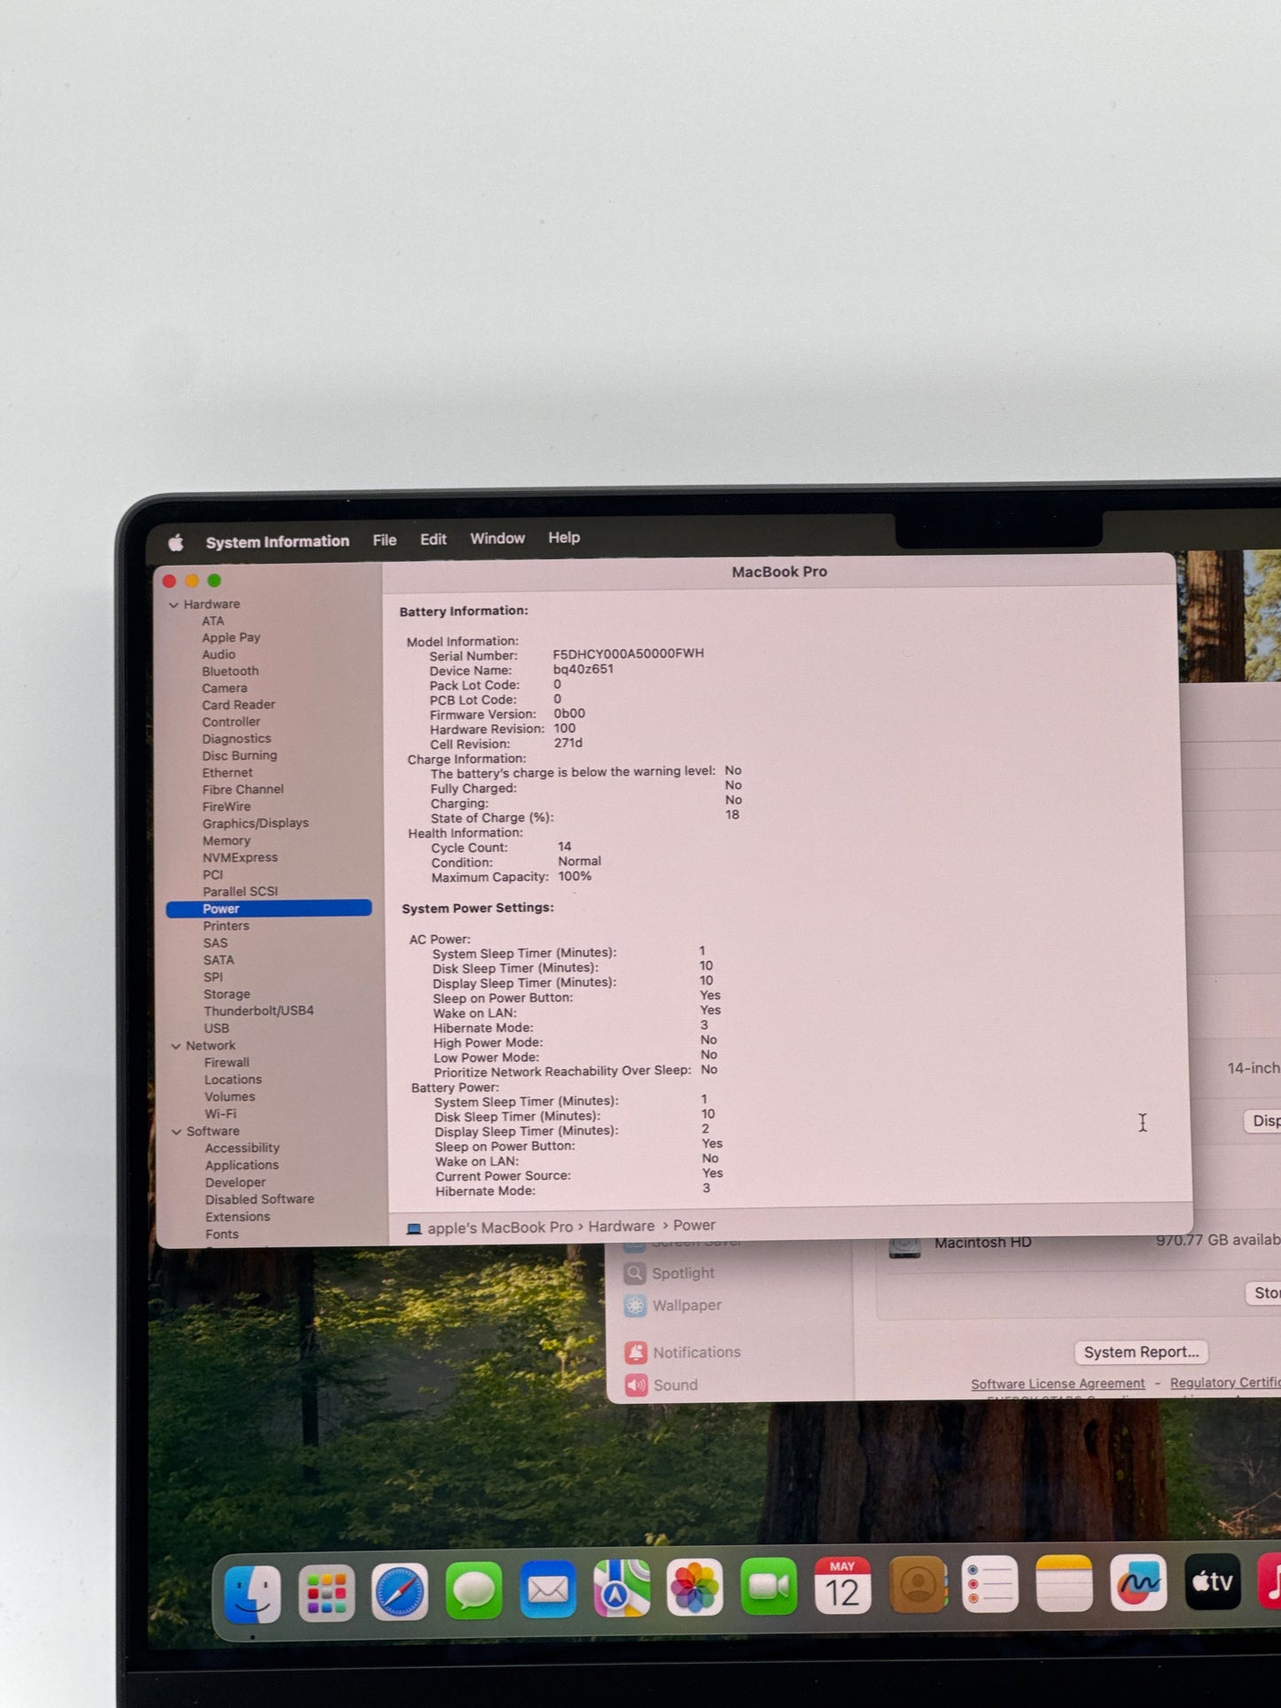Start FaceTime from the Dock
Image resolution: width=1281 pixels, height=1708 pixels.
point(769,1586)
